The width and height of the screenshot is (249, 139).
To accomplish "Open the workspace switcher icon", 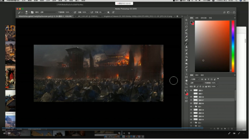I will 229,12.
